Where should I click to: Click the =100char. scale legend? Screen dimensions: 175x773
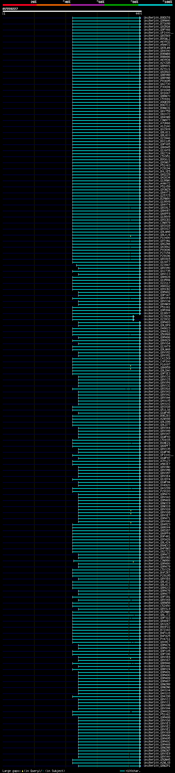(130, 771)
